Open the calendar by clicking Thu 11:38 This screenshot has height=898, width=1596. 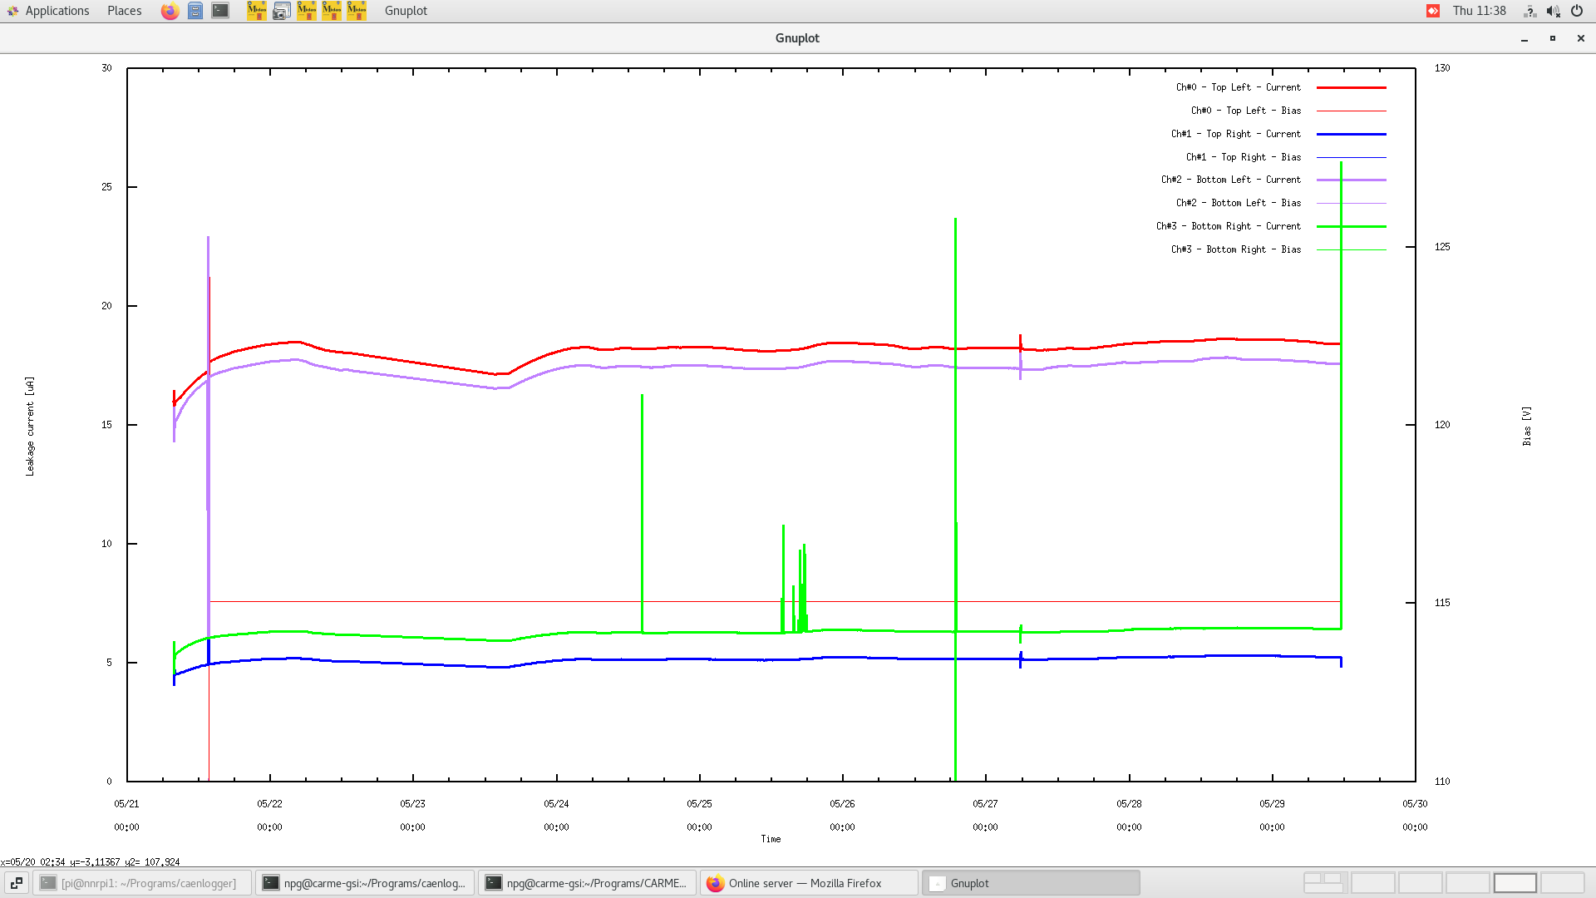pyautogui.click(x=1480, y=11)
